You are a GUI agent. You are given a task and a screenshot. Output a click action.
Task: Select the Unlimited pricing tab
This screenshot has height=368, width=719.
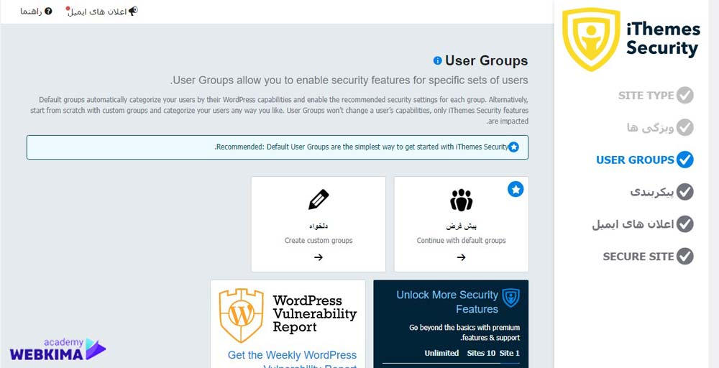tap(441, 353)
